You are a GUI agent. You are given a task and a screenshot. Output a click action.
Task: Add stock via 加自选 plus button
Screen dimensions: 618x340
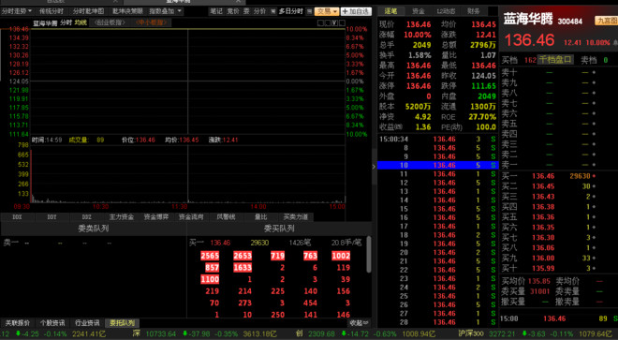click(356, 11)
